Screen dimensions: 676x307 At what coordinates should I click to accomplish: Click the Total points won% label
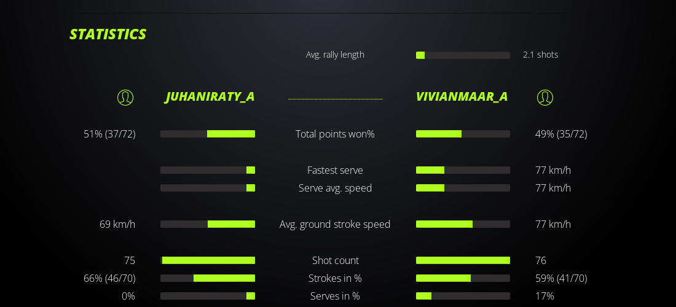(x=335, y=134)
